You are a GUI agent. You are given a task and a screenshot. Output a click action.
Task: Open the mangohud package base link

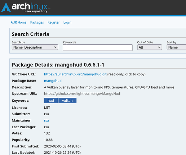(x=53, y=81)
